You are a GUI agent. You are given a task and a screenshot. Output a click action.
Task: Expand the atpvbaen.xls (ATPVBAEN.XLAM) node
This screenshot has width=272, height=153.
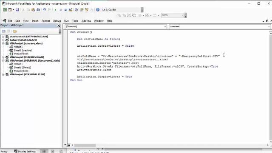click(3, 37)
